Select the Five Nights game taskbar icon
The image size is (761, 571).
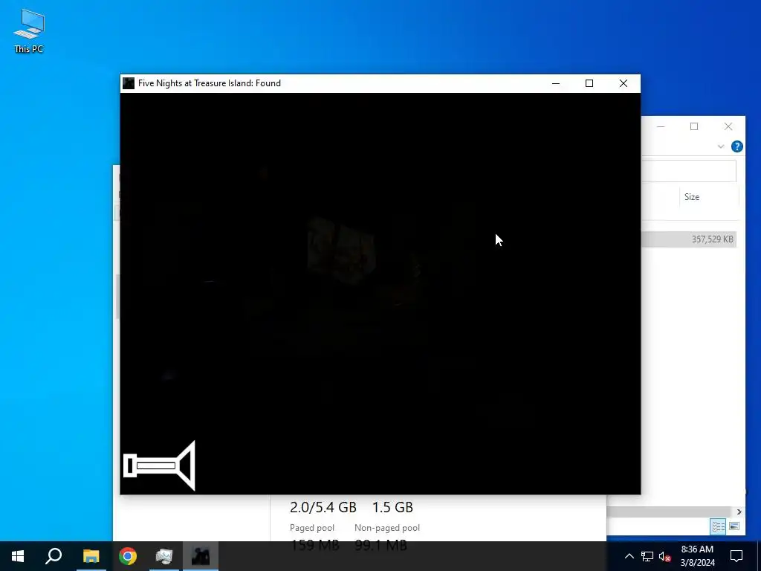[x=201, y=556]
